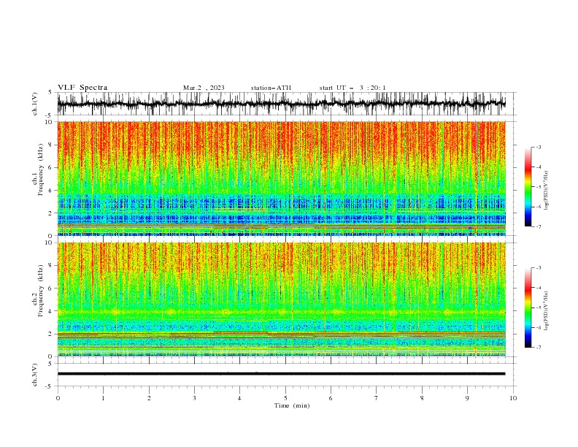Click the time axis tick label "4"

[239, 398]
